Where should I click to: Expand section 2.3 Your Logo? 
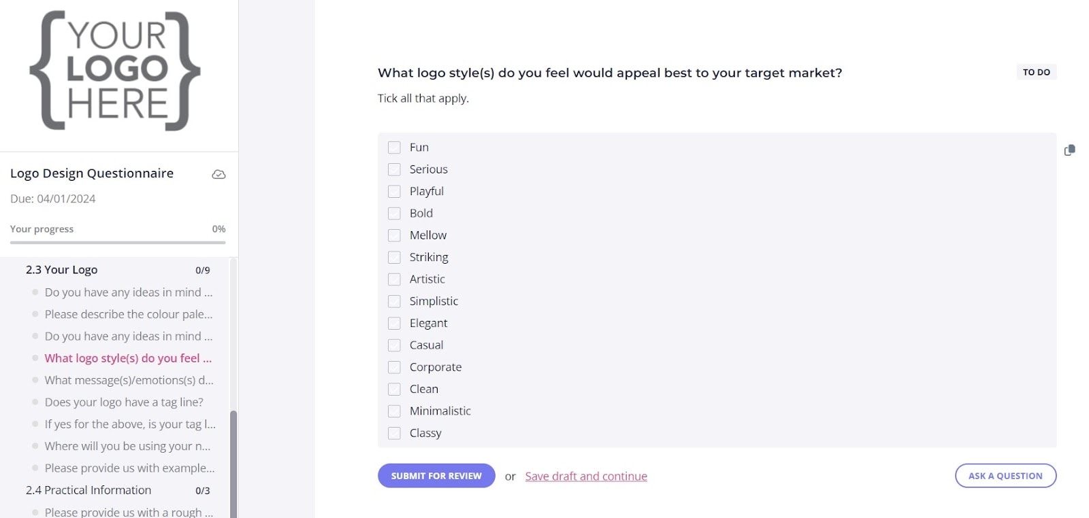pos(61,269)
